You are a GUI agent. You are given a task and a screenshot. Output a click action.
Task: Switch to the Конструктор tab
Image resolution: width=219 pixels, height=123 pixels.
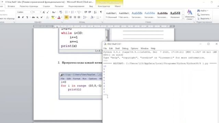pos(104,6)
